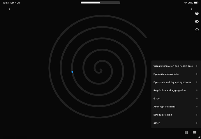
Task: Open the help question mark icon
Action: [197, 13]
